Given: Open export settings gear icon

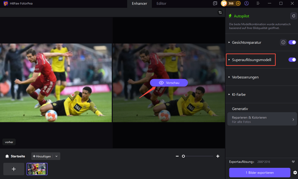Looking at the screenshot, I should [x=295, y=173].
